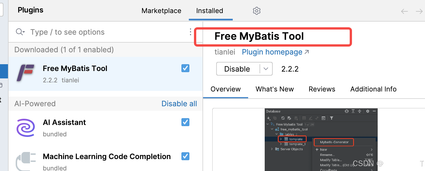Disable AI Assistant via its checkbox

click(x=185, y=122)
